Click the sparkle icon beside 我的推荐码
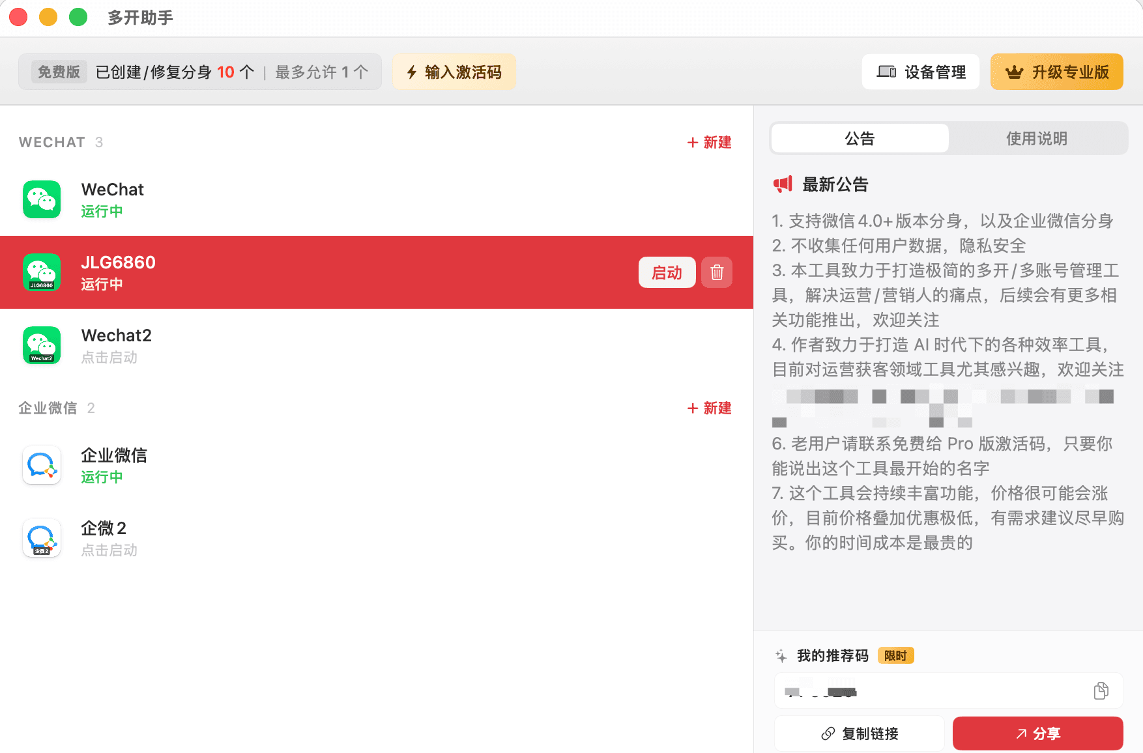Viewport: 1143px width, 753px height. [x=781, y=656]
